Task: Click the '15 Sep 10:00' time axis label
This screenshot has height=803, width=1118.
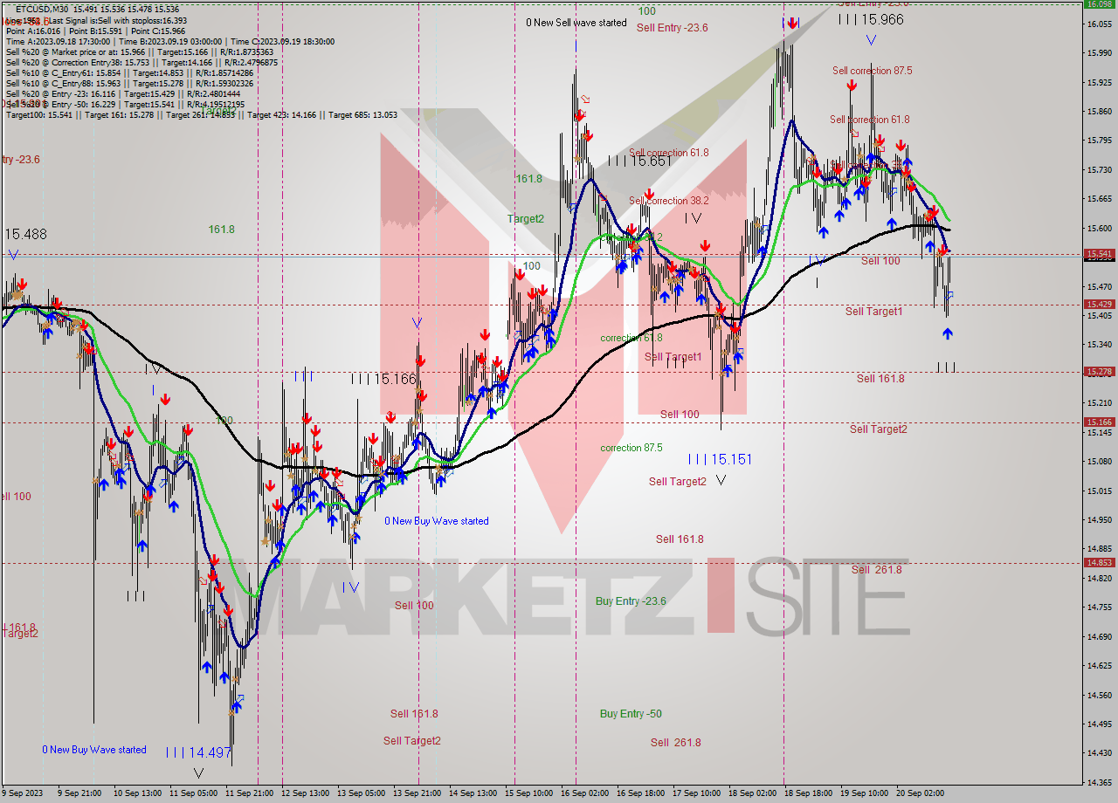Action: pos(528,793)
